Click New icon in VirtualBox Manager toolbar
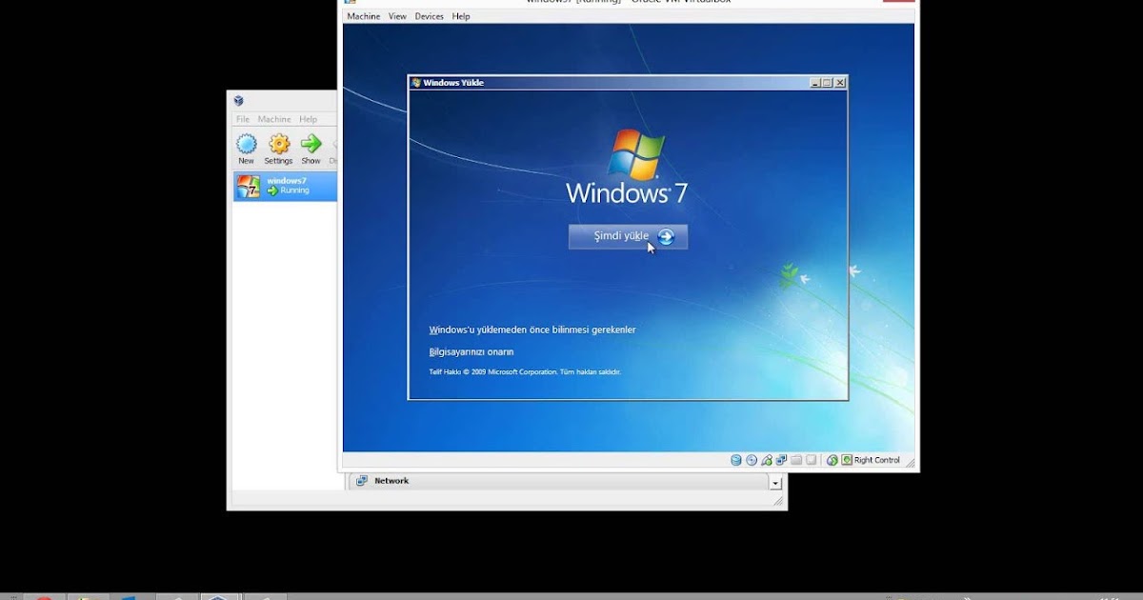The height and width of the screenshot is (600, 1143). coord(247,144)
